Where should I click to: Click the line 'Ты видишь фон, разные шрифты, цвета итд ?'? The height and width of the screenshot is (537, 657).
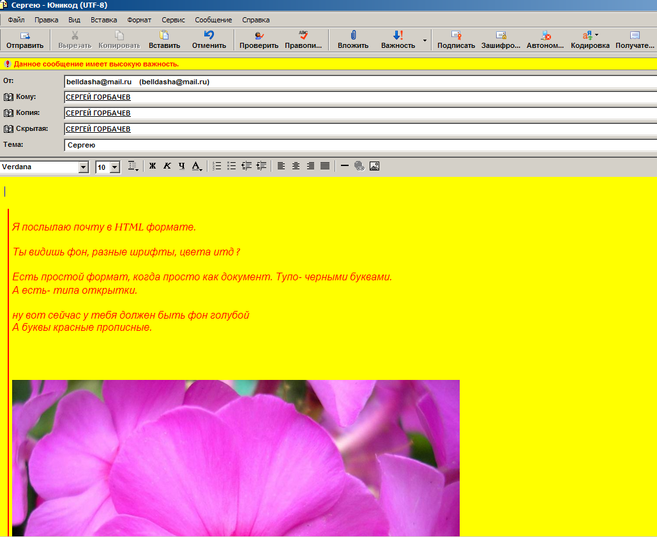tap(126, 252)
